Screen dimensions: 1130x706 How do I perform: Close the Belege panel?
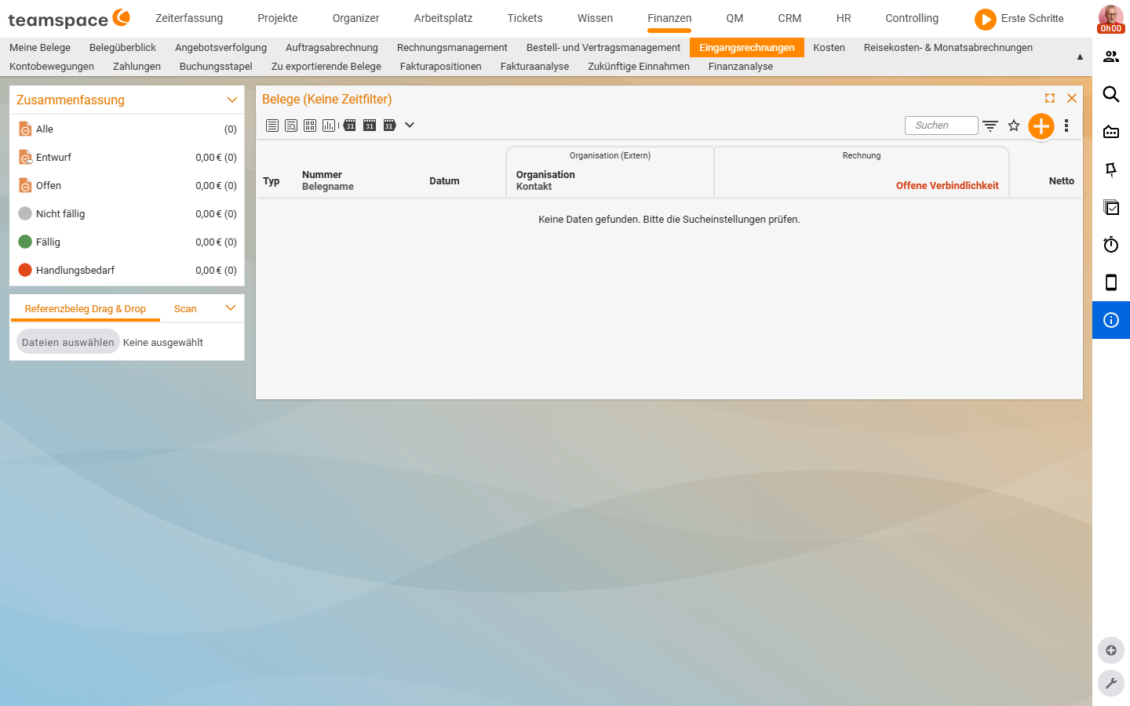[1072, 98]
